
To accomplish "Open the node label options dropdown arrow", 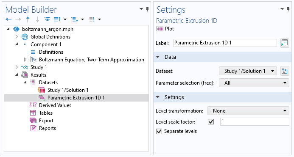I will pos(100,19).
